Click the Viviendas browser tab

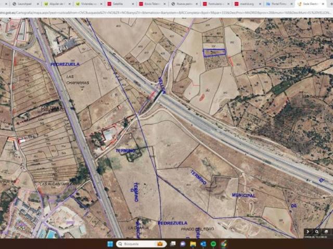[x=89, y=4]
